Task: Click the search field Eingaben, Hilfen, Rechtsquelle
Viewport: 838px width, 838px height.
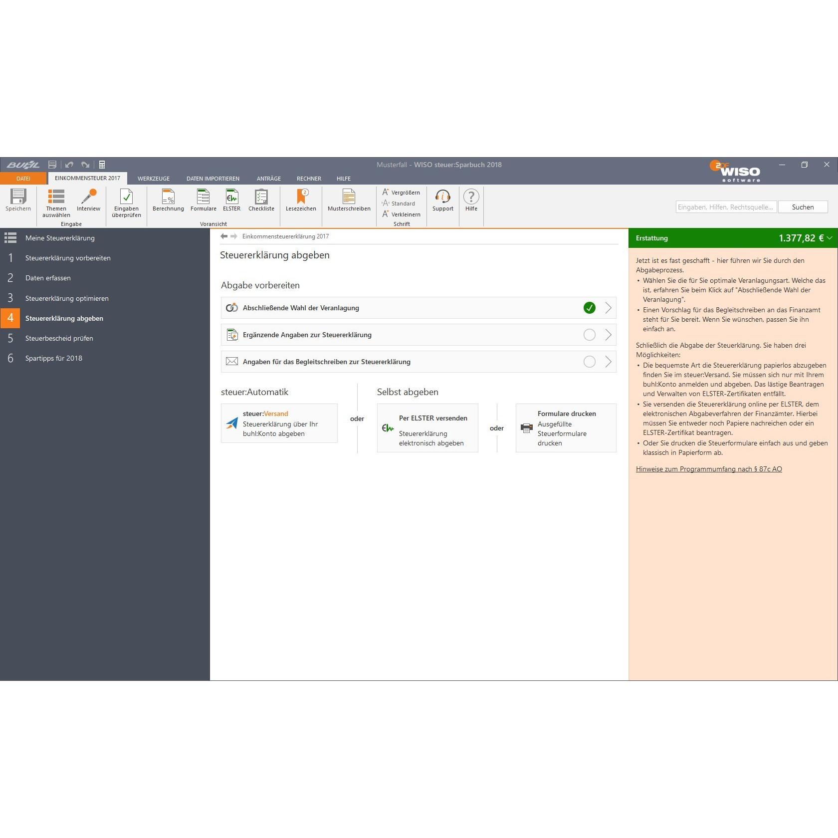Action: tap(726, 207)
